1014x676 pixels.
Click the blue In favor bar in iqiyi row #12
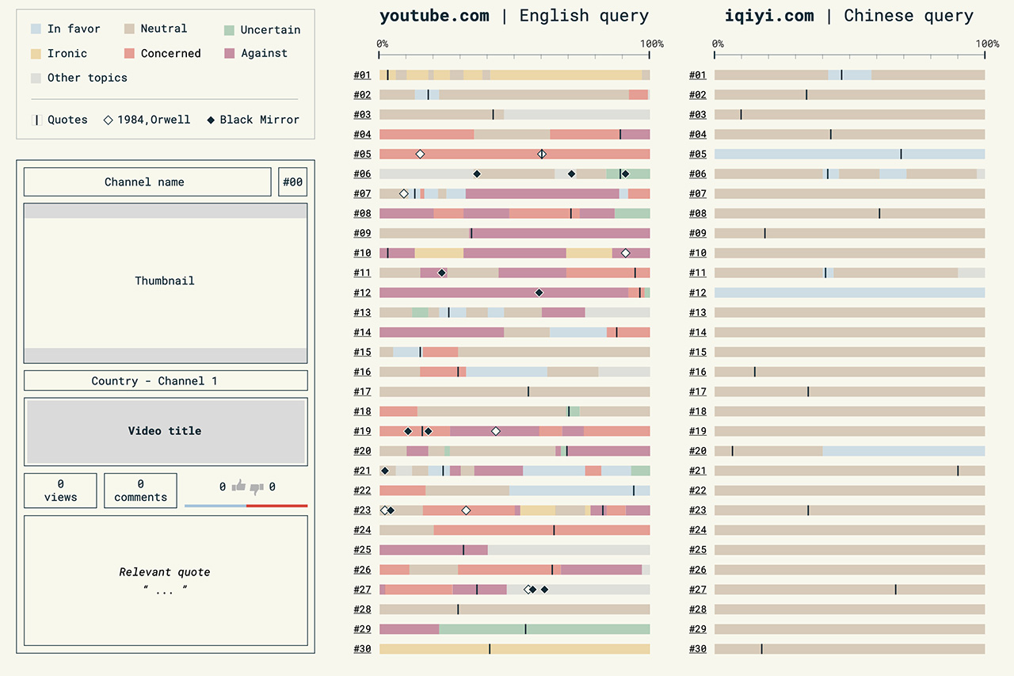849,292
